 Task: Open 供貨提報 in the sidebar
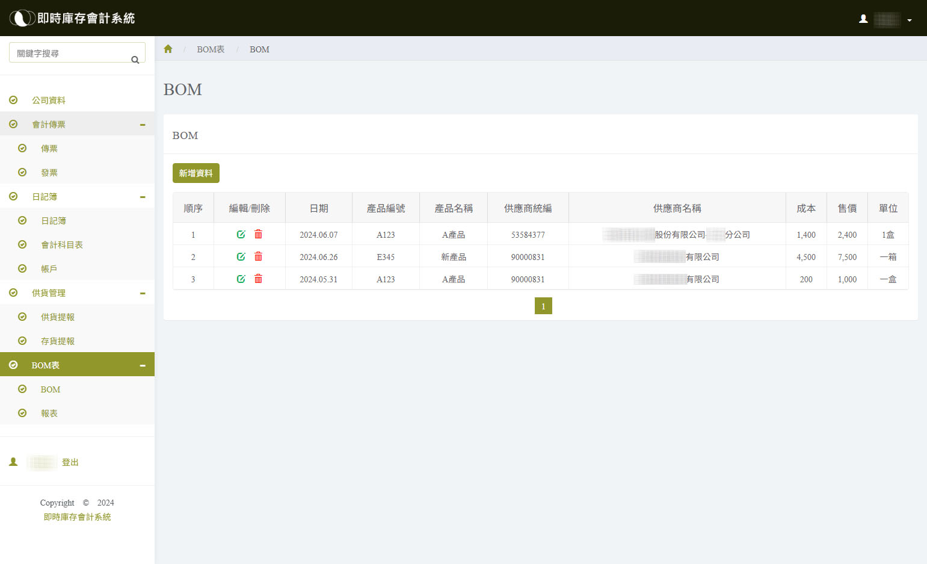click(x=58, y=317)
